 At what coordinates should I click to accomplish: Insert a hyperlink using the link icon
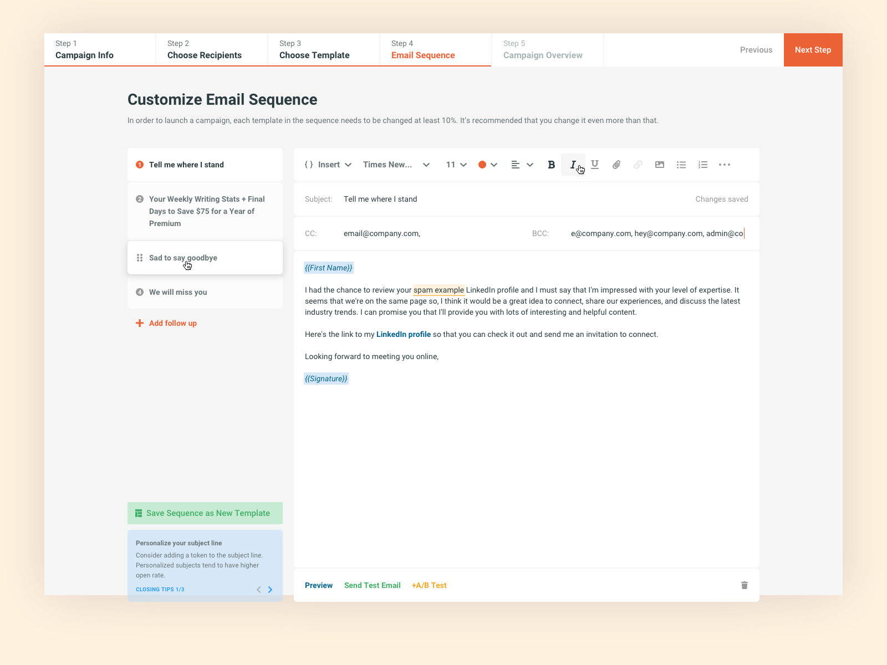638,165
